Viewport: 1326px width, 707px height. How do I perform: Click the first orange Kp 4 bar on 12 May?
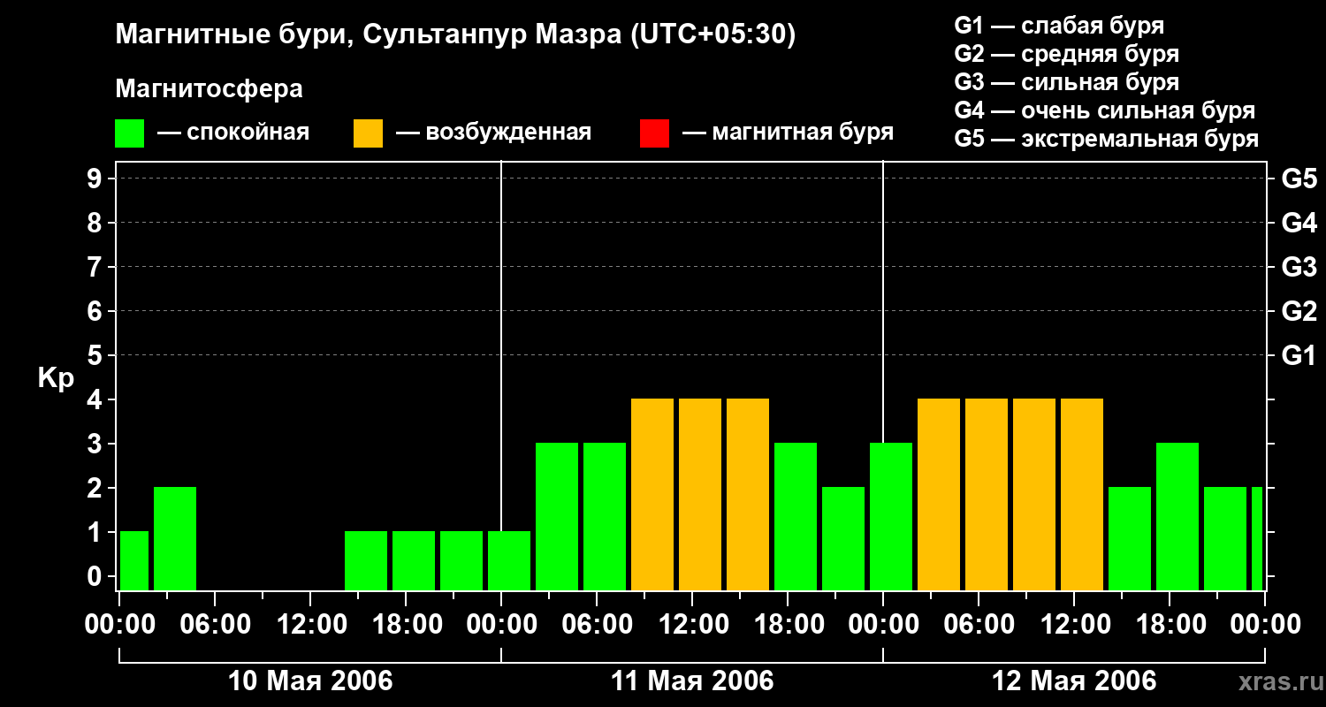pos(939,494)
